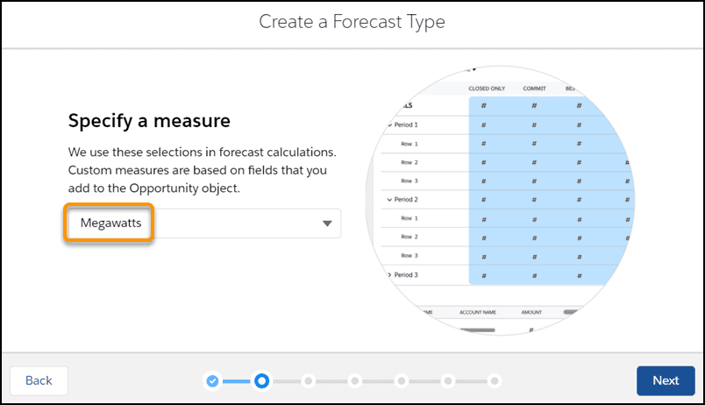Select the final seventh progress step dot

pos(495,381)
